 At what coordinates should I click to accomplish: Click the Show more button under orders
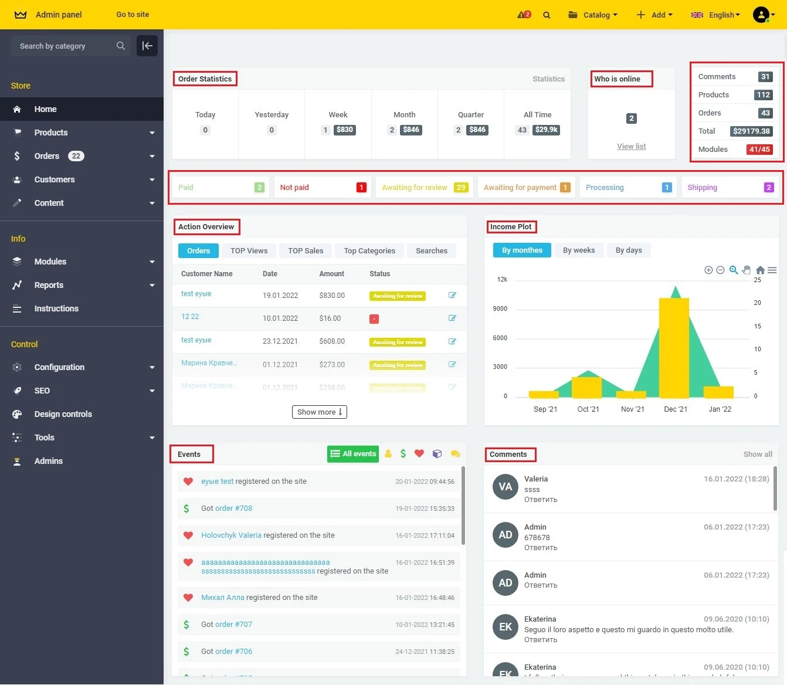pos(319,412)
